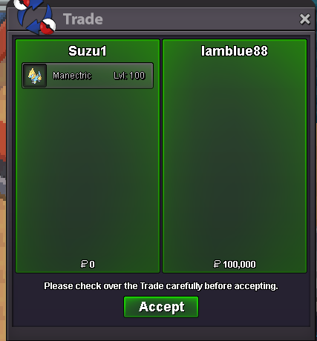
Task: Click the Pokédollar symbol beside 100,000
Action: 217,264
